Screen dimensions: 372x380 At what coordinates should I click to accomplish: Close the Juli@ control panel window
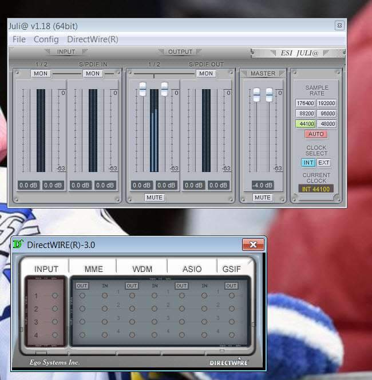(339, 26)
